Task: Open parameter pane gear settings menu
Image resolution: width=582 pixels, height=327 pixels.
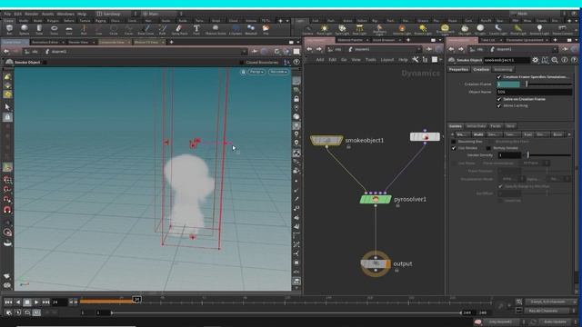Action: coord(535,60)
